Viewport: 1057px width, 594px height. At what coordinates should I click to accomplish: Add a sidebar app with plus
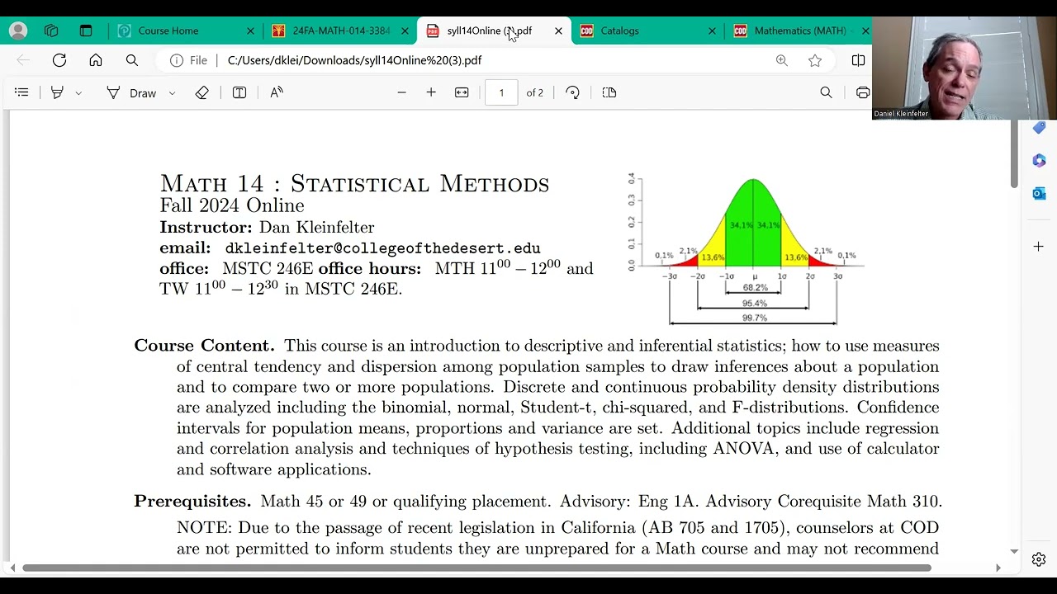coord(1039,246)
